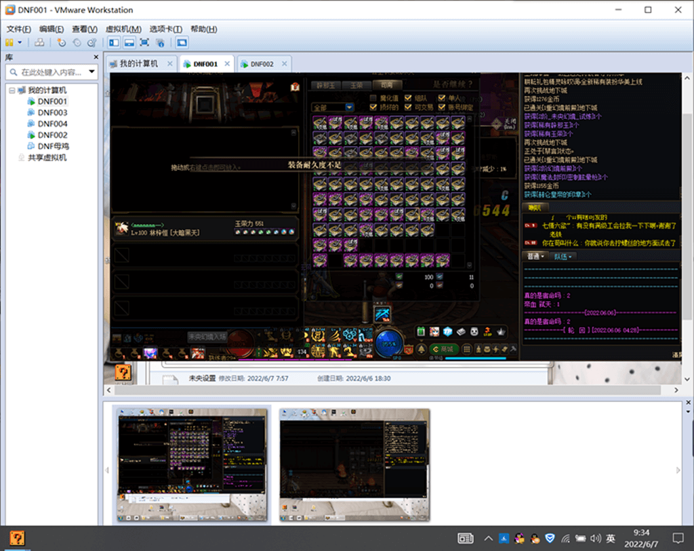Open the question-block app on Windows taskbar

pos(17,538)
